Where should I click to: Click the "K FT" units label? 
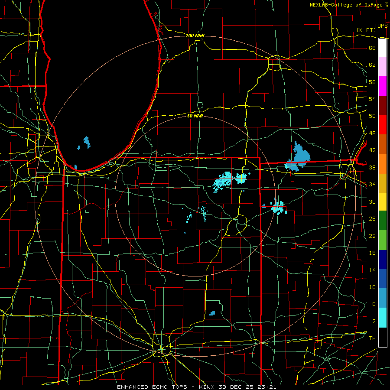[x=366, y=30]
